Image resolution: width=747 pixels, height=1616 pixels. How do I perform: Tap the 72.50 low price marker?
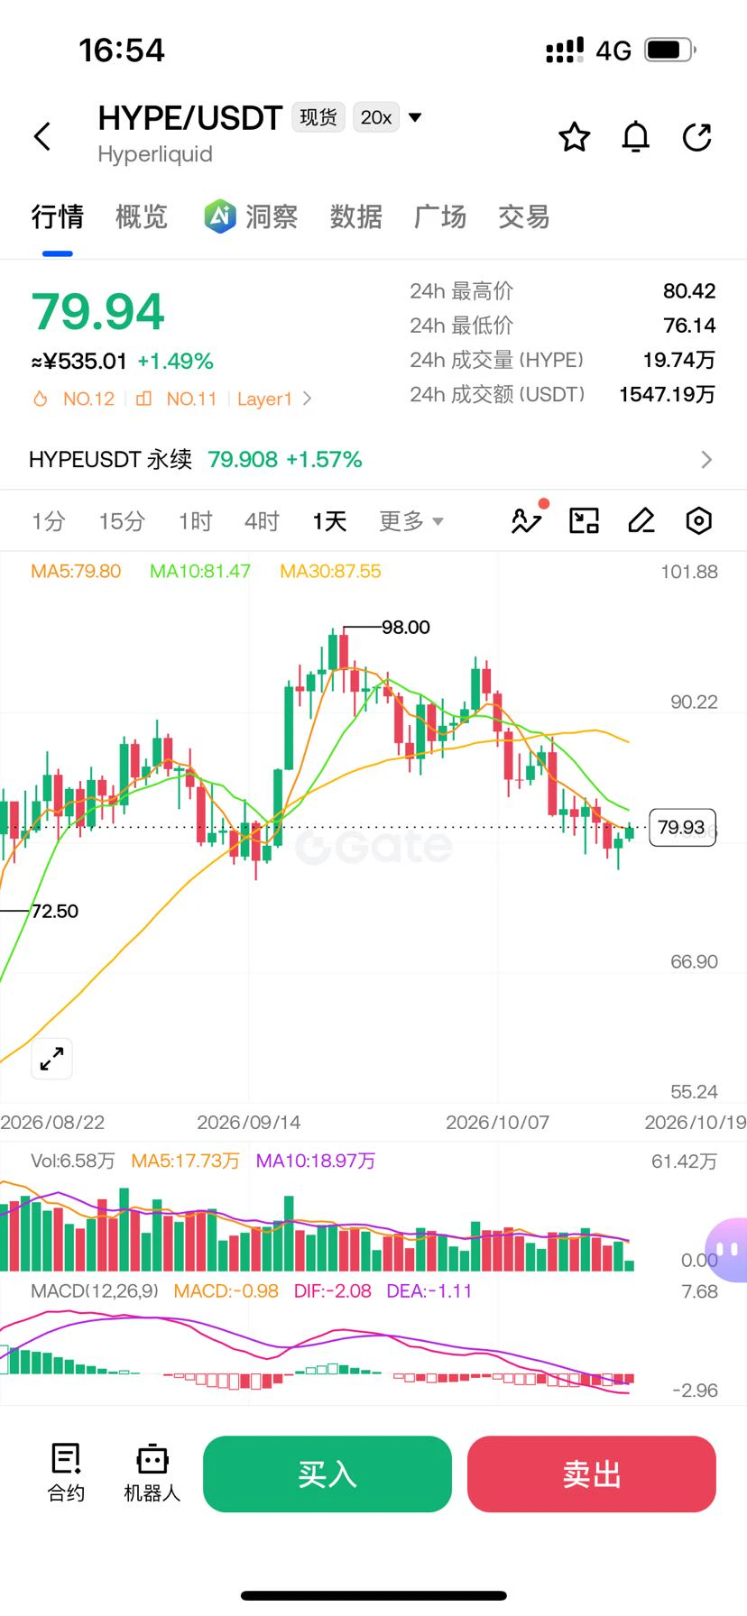pos(55,911)
